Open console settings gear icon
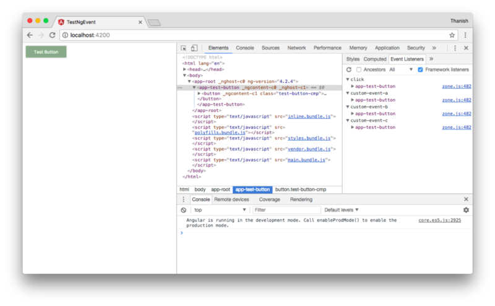Screen dimensions: 495x306 (466, 210)
